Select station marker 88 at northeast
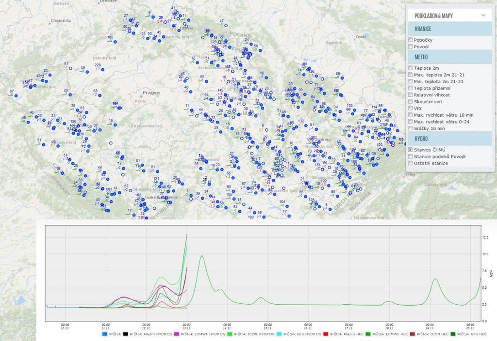This screenshot has height=341, width=497. (x=342, y=78)
